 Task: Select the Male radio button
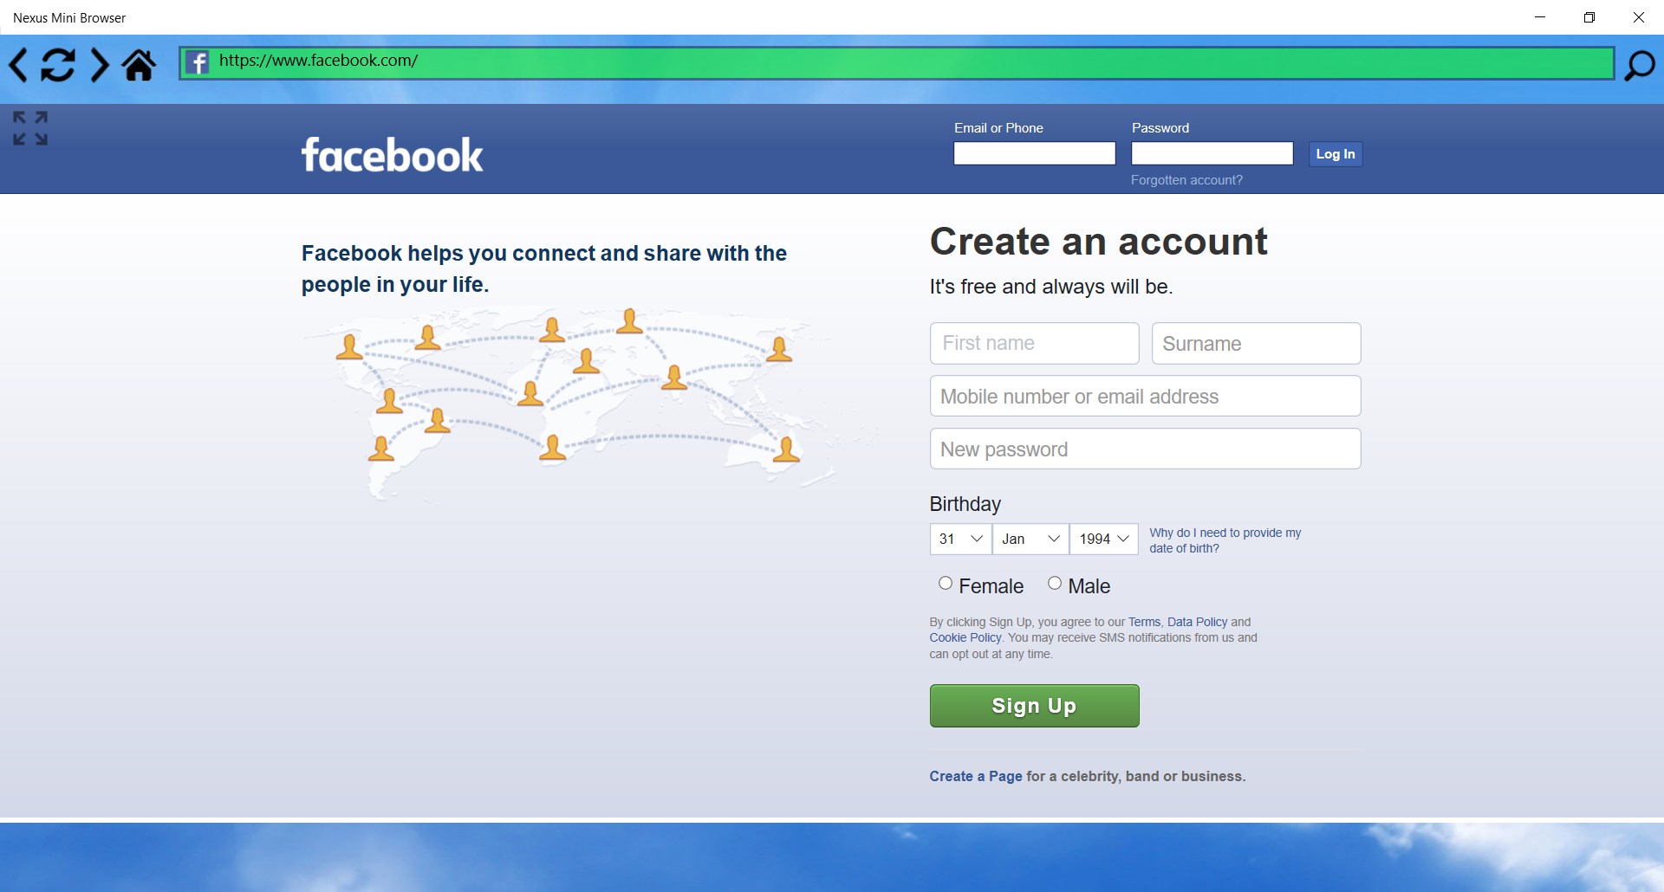coord(1055,584)
